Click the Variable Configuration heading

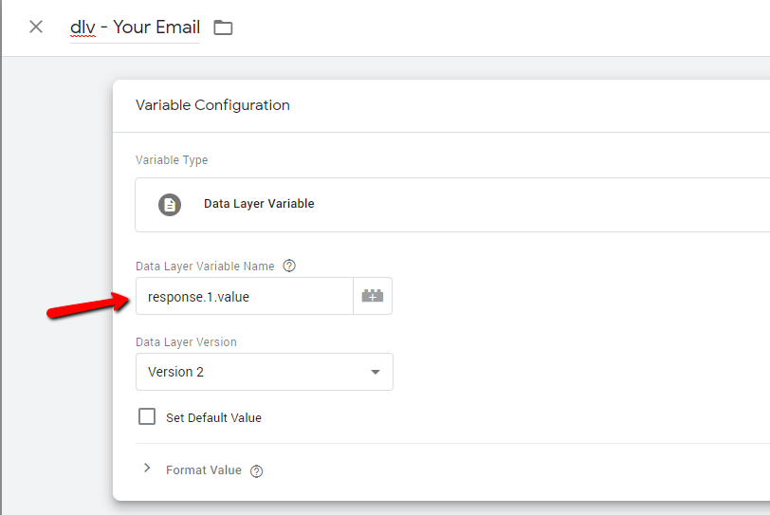point(212,105)
